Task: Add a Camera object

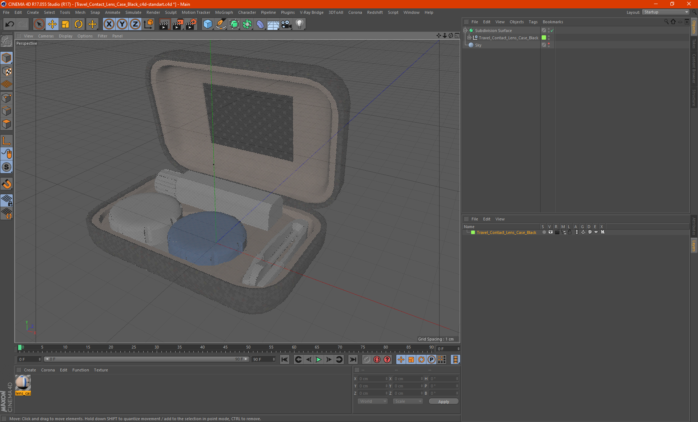Action: (286, 24)
